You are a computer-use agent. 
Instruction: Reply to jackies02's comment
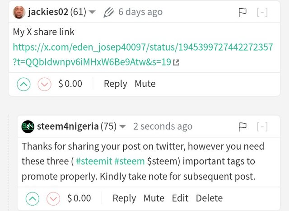tap(116, 84)
